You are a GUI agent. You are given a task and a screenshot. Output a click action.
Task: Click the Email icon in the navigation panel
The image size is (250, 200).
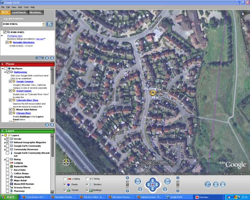click(223, 184)
